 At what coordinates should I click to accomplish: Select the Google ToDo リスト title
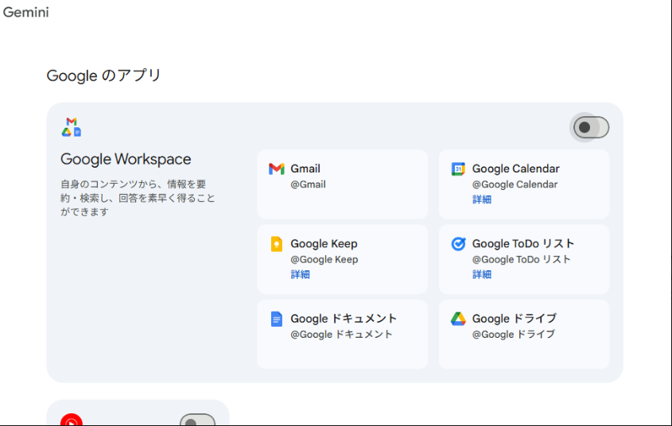[522, 244]
